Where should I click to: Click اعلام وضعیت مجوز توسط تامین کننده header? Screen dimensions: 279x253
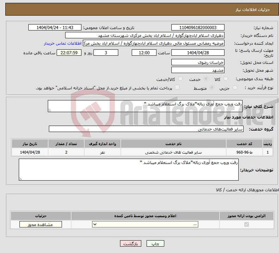(145, 216)
